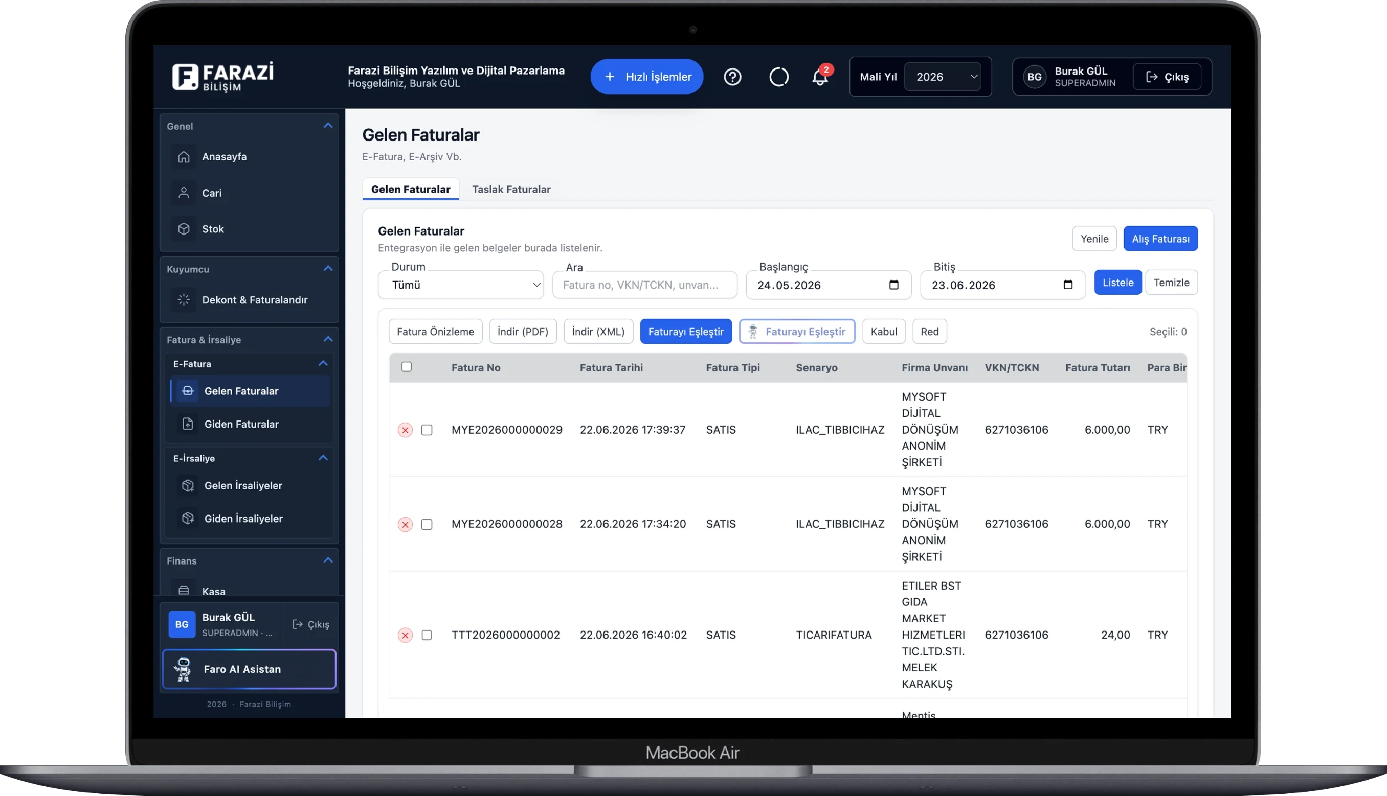Collapse the Kuyumcu sidebar section

coord(328,269)
